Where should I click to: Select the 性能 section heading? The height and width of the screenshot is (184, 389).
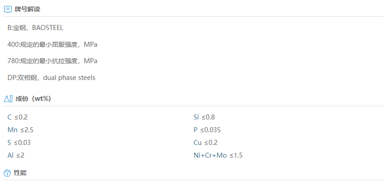coord(20,173)
